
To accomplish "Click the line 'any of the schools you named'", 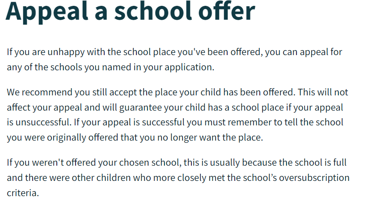I will pos(110,67).
